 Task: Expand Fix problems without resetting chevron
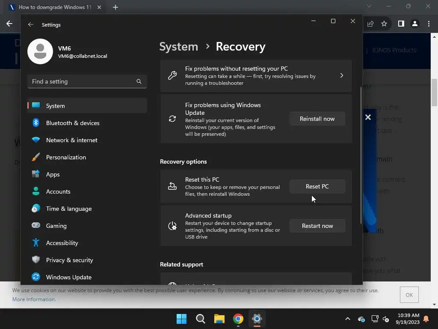click(342, 75)
